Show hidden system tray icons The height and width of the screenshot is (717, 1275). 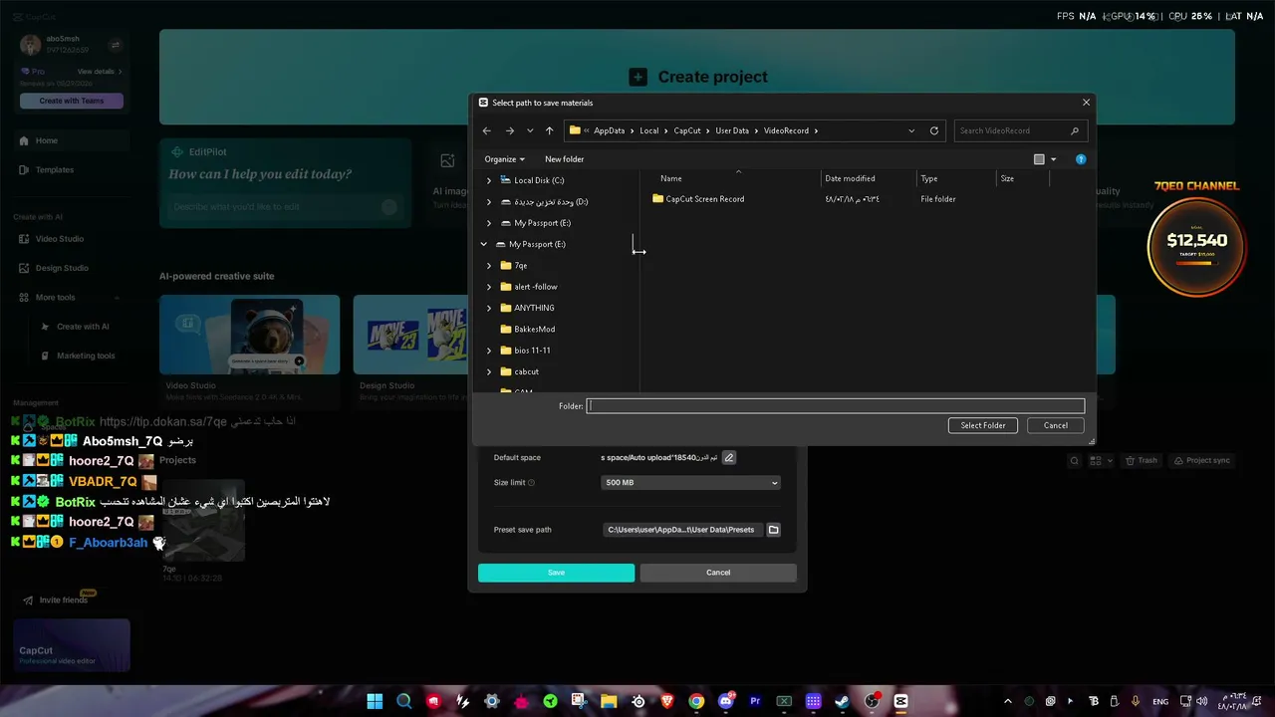coord(1007,701)
